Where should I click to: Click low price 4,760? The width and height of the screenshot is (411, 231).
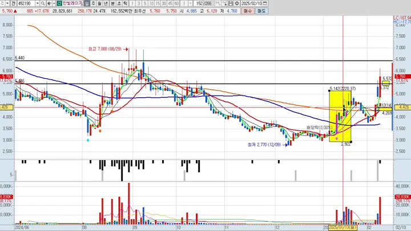pos(232,11)
